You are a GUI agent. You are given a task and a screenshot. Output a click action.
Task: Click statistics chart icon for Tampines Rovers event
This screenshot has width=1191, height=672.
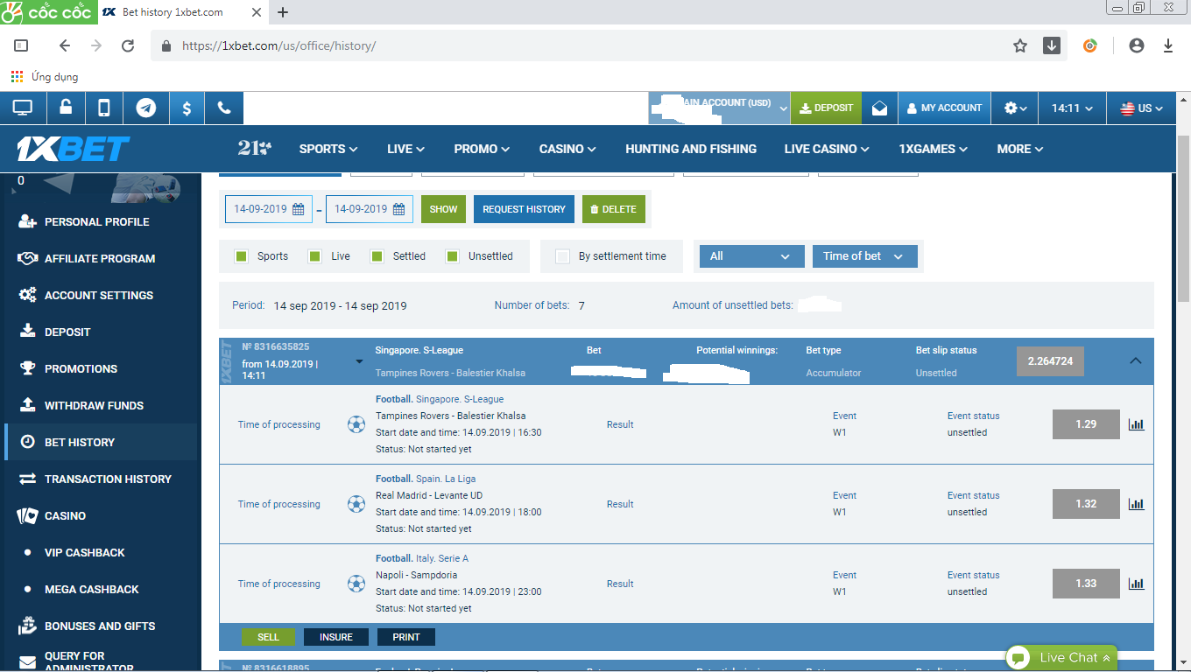[x=1137, y=424]
